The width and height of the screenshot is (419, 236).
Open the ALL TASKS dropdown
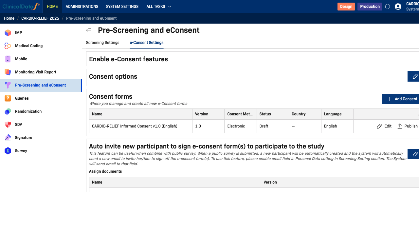[158, 6]
